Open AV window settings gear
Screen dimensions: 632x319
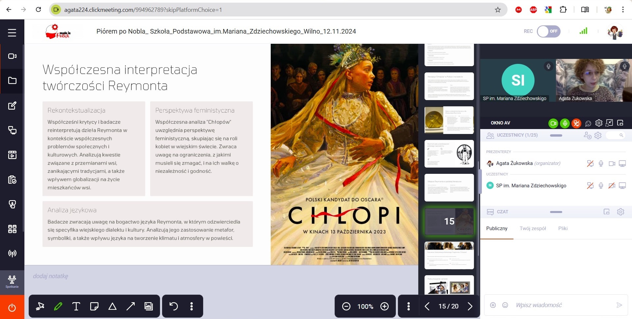coord(599,123)
